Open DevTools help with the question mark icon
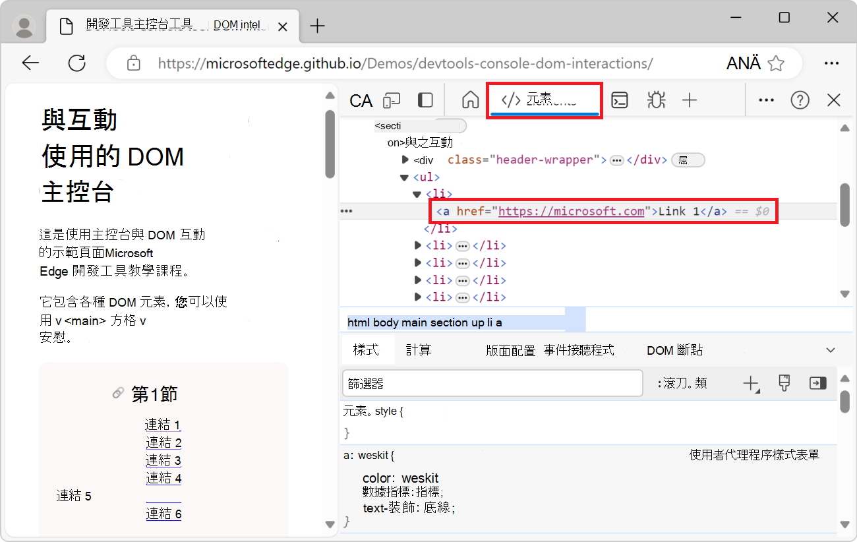This screenshot has width=857, height=542. (800, 100)
